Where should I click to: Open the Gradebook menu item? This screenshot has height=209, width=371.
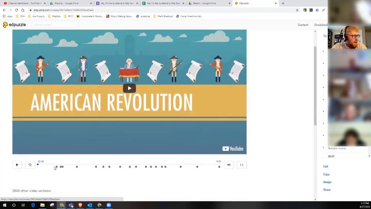321,25
